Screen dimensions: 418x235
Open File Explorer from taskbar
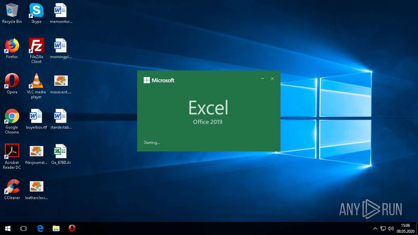[x=56, y=228]
